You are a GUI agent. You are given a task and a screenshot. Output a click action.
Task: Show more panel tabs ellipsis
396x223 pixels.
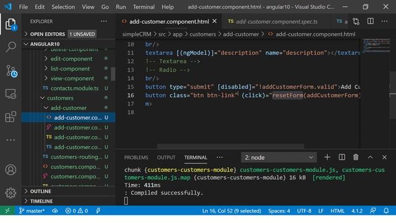(220, 157)
